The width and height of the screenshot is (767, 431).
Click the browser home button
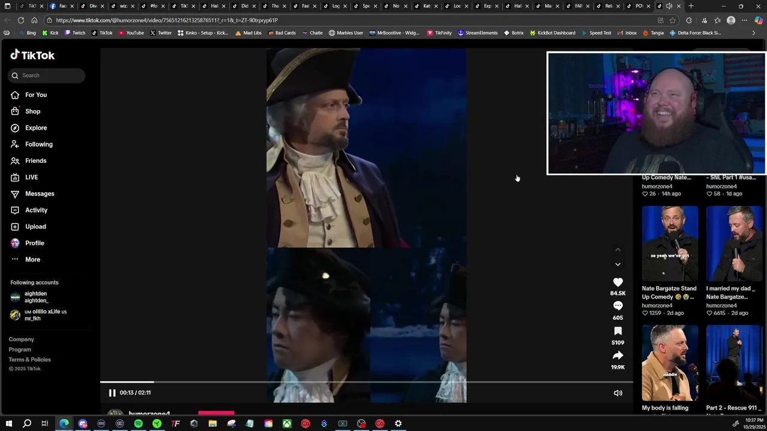34,20
